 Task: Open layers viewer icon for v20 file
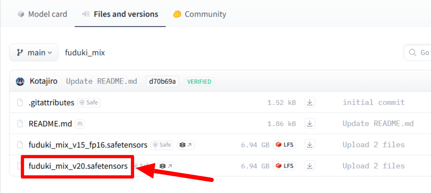click(x=166, y=166)
